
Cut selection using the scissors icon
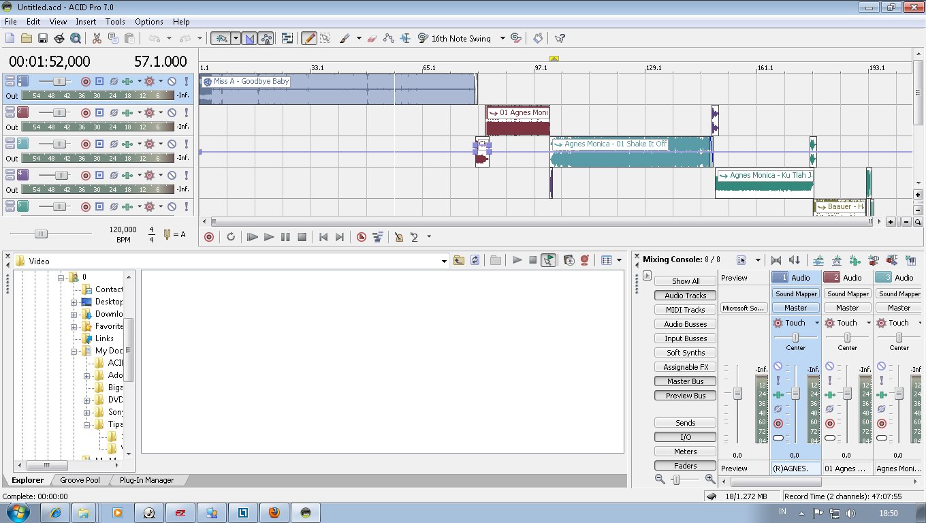97,38
